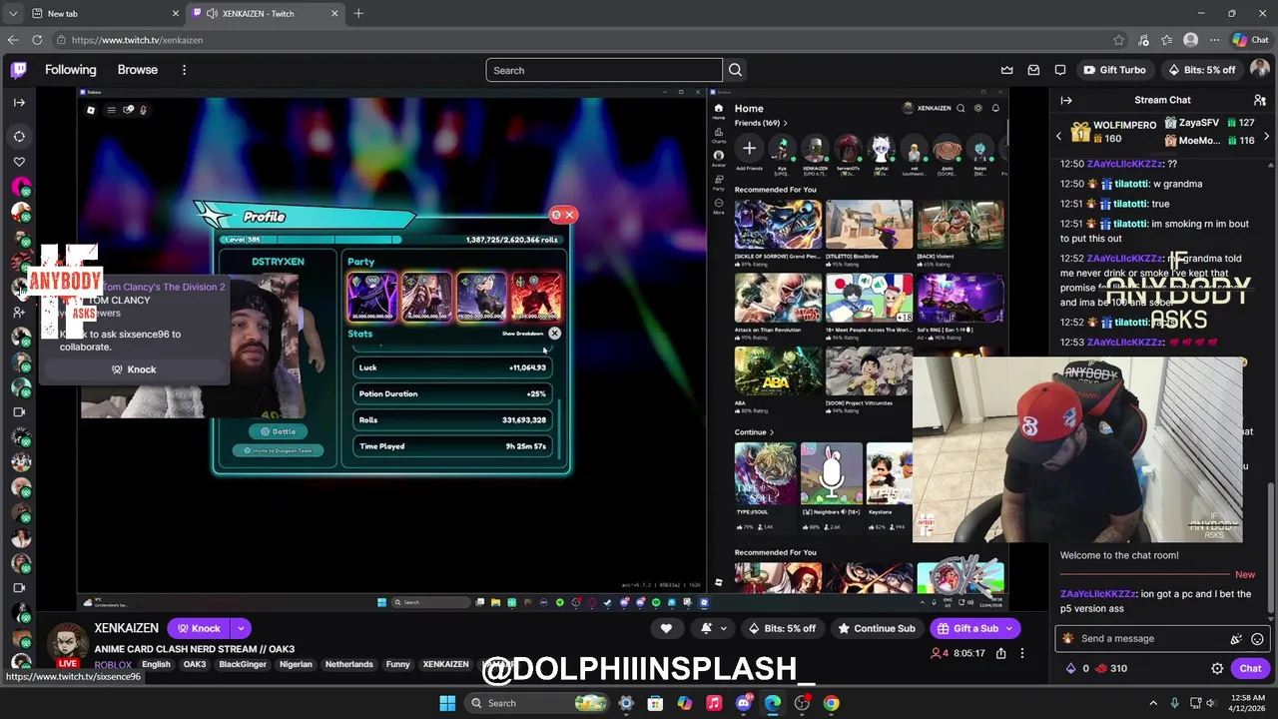Click the top Bits: 5% off button
Screen dimensions: 1278x719
click(x=1201, y=70)
